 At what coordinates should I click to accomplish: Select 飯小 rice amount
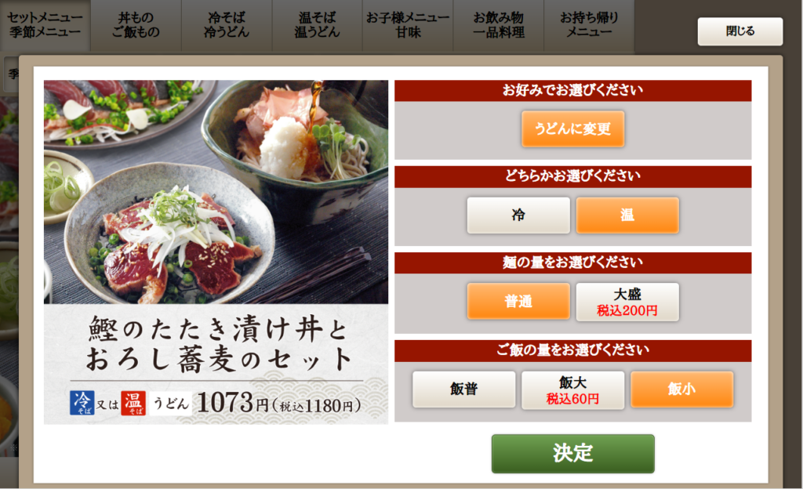(x=681, y=389)
